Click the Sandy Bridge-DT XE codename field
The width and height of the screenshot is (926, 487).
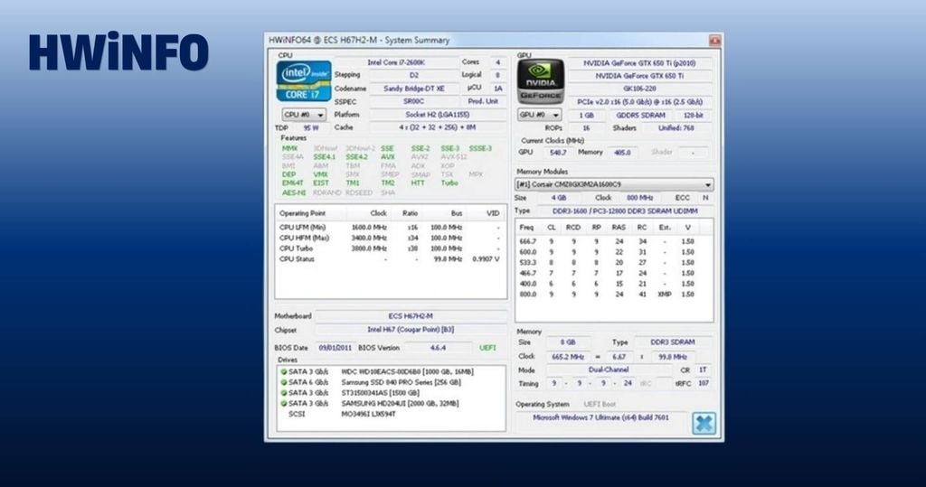coord(414,89)
